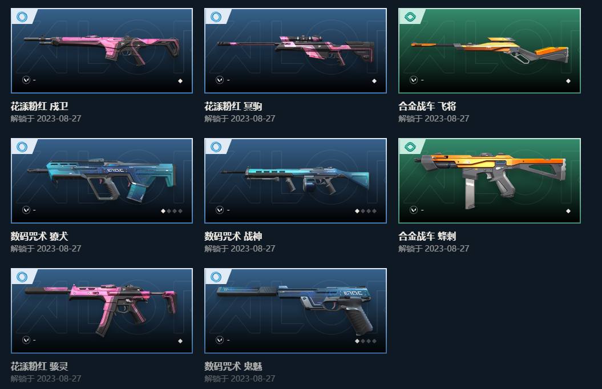Click green tier badge on 合金战车 飞将 card
This screenshot has height=389, width=602.
pos(410,17)
